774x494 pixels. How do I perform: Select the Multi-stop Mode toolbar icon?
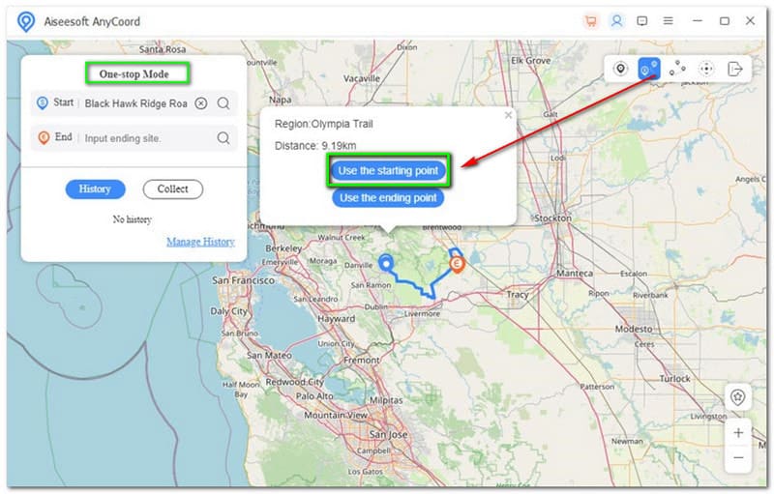click(x=677, y=69)
